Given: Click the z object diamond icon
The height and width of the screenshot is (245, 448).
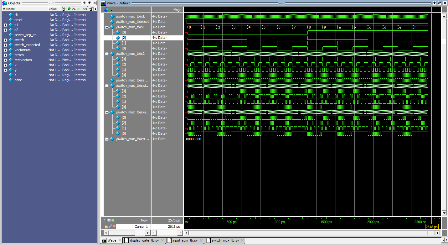Looking at the screenshot, I should click(x=11, y=75).
